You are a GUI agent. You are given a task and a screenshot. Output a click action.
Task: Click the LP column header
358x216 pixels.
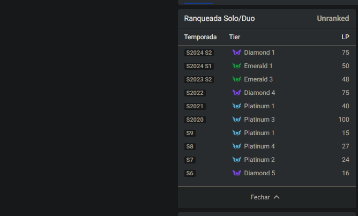pos(346,37)
